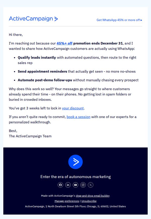Follow the 'Get WhatsApp 45% or more off' link
This screenshot has width=151, height=219.
[x=119, y=20]
